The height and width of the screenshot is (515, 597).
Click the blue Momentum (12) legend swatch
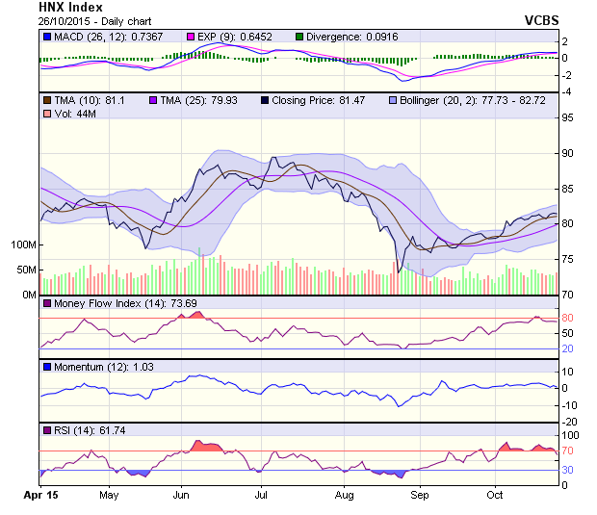[47, 368]
